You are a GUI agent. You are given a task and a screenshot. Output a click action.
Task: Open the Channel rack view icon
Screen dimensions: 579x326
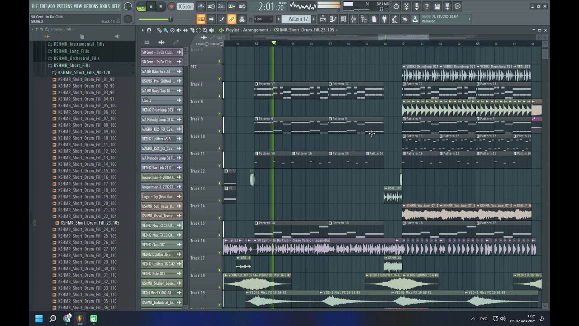(343, 19)
